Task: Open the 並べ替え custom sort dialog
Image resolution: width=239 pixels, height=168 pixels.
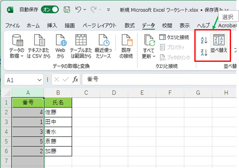Action: pos(219,44)
